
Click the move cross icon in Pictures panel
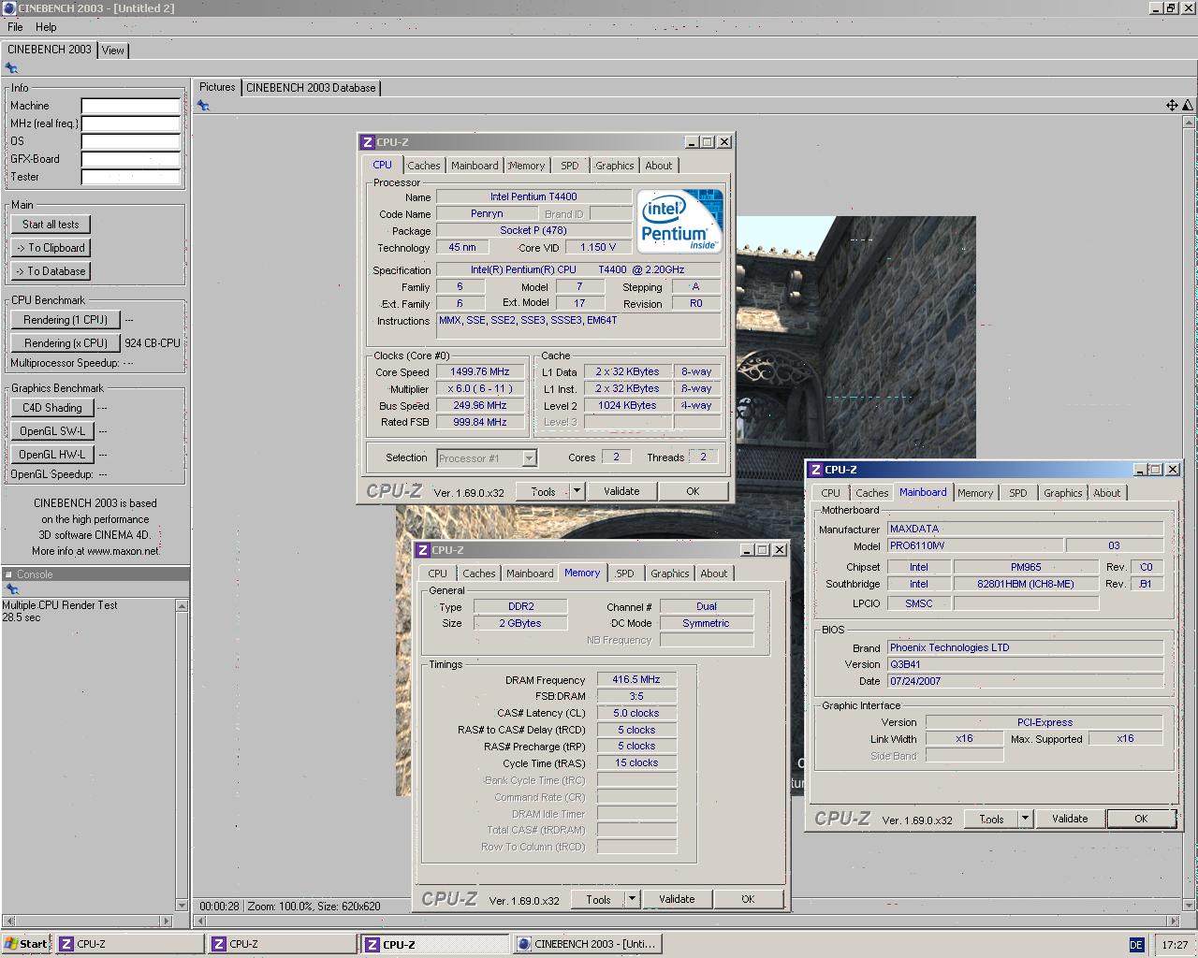(x=1172, y=106)
